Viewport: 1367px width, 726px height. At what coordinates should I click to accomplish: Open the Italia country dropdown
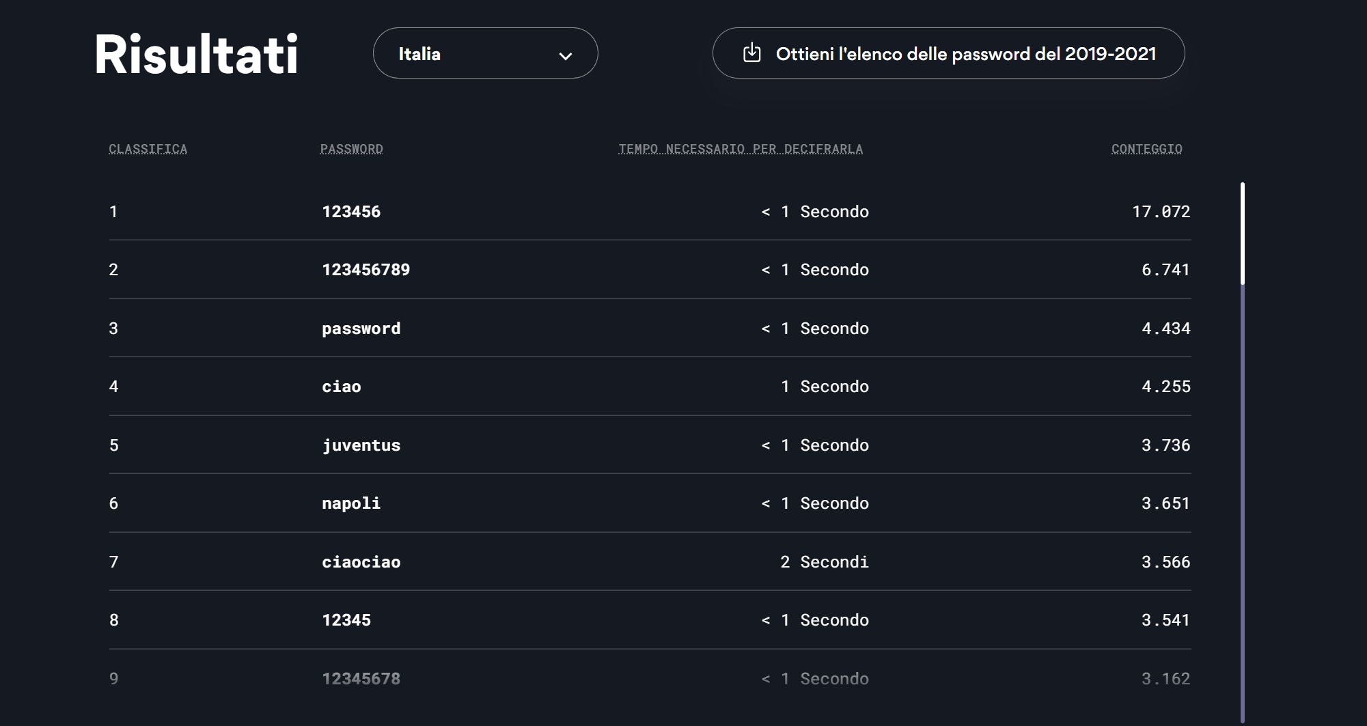[x=485, y=53]
